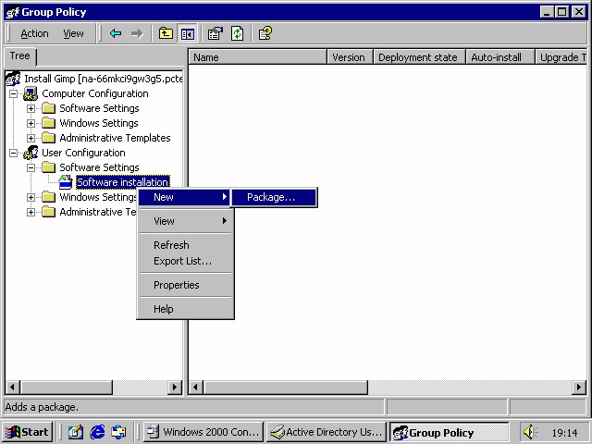Expand Windows Settings under Computer Configuration

tap(31, 123)
